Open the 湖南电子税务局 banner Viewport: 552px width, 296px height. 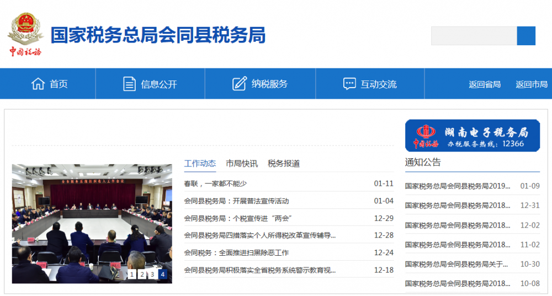(473, 136)
